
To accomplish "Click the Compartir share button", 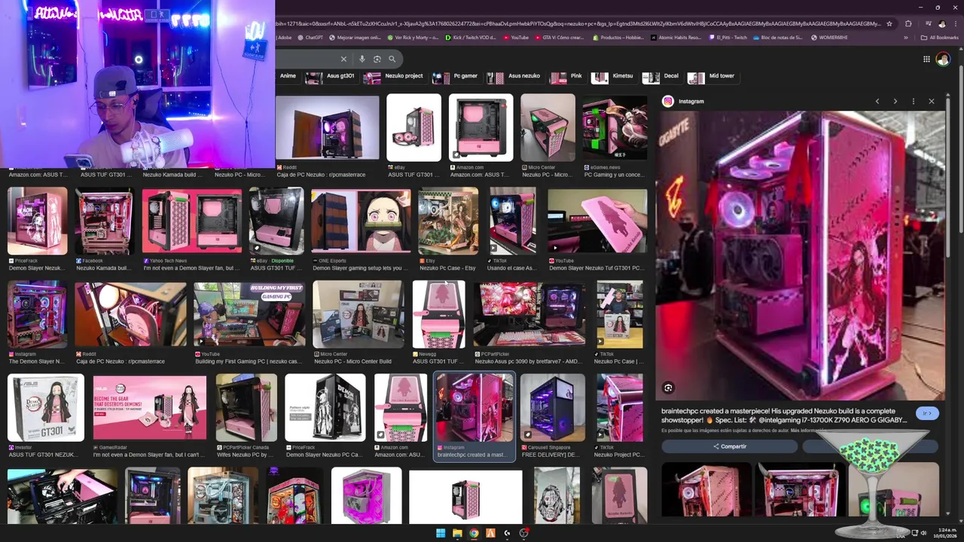I will 729,446.
